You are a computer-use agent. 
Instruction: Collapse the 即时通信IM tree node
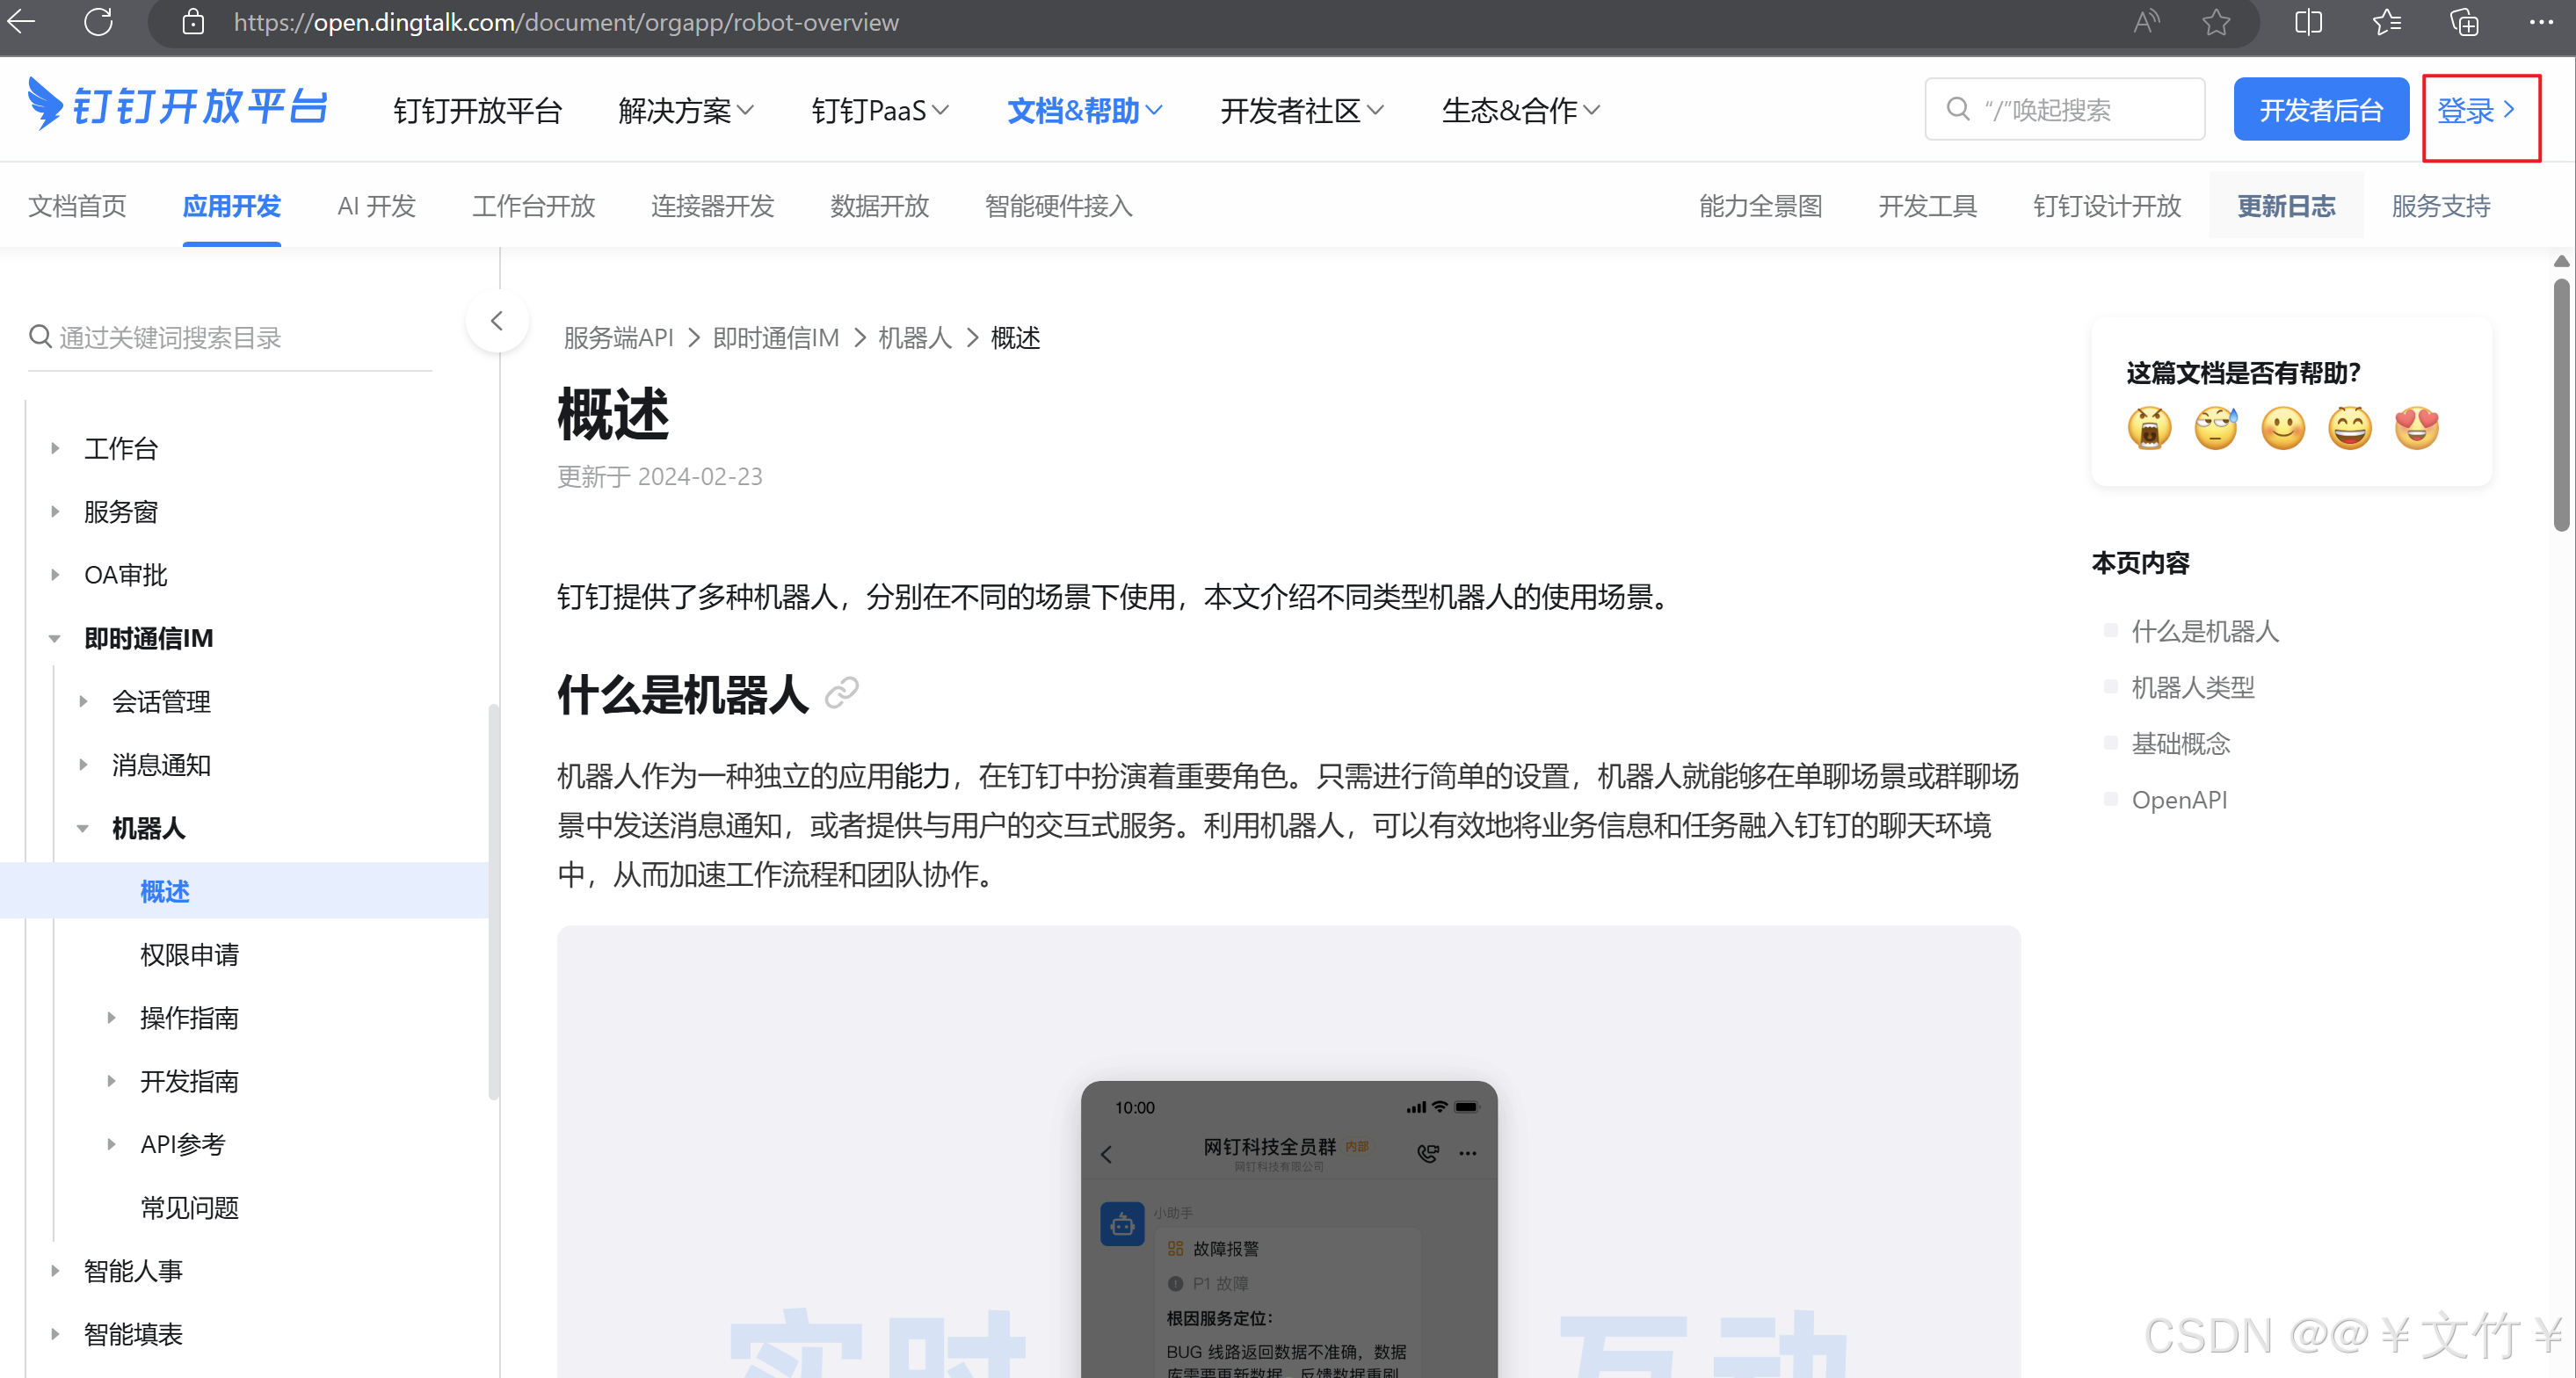coord(55,638)
